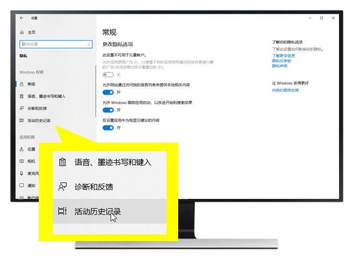The image size is (354, 260).
Task: Click the 主页 home label
Action: (32, 32)
